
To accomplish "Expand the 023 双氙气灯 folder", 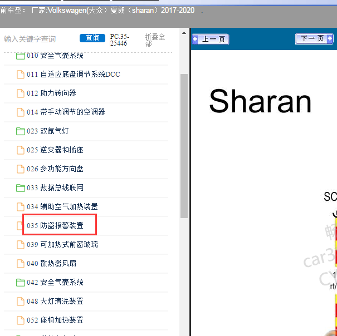I will pos(48,131).
